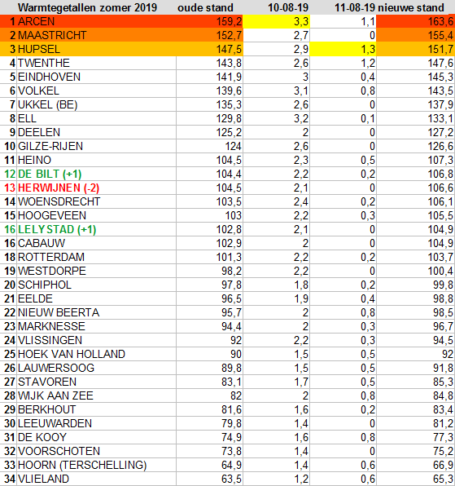The image size is (455, 486).
Task: Select the 'oude stand' column header
Action: coord(205,8)
